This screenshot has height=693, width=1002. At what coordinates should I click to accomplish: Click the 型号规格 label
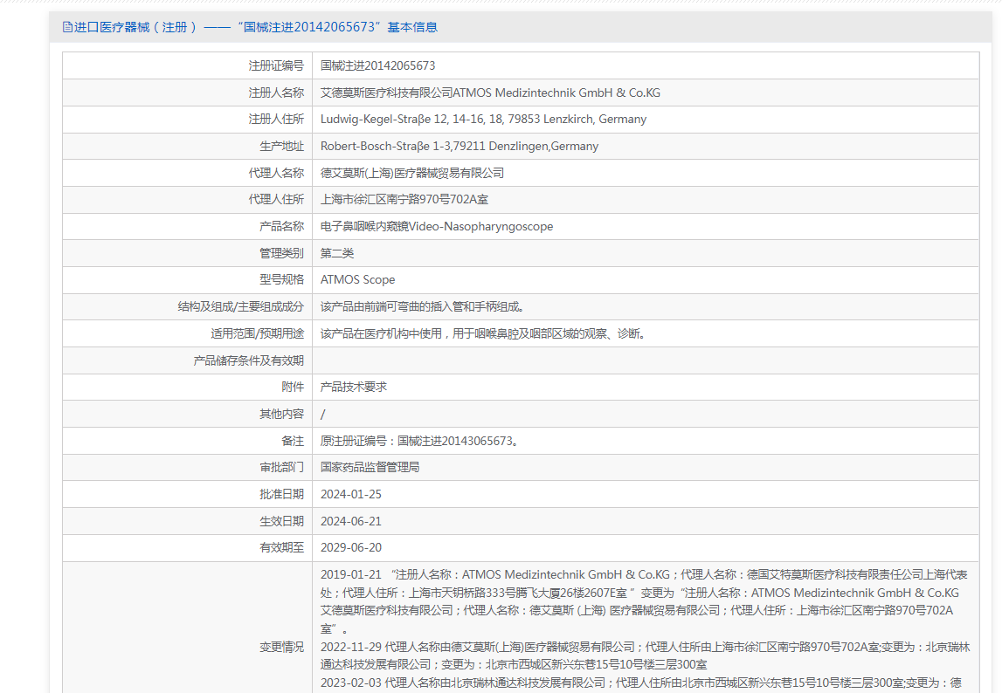coord(282,280)
